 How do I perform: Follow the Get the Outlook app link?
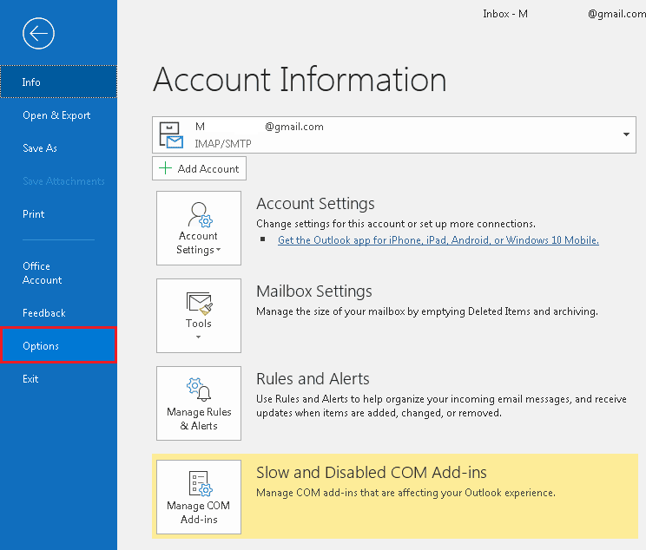point(438,240)
